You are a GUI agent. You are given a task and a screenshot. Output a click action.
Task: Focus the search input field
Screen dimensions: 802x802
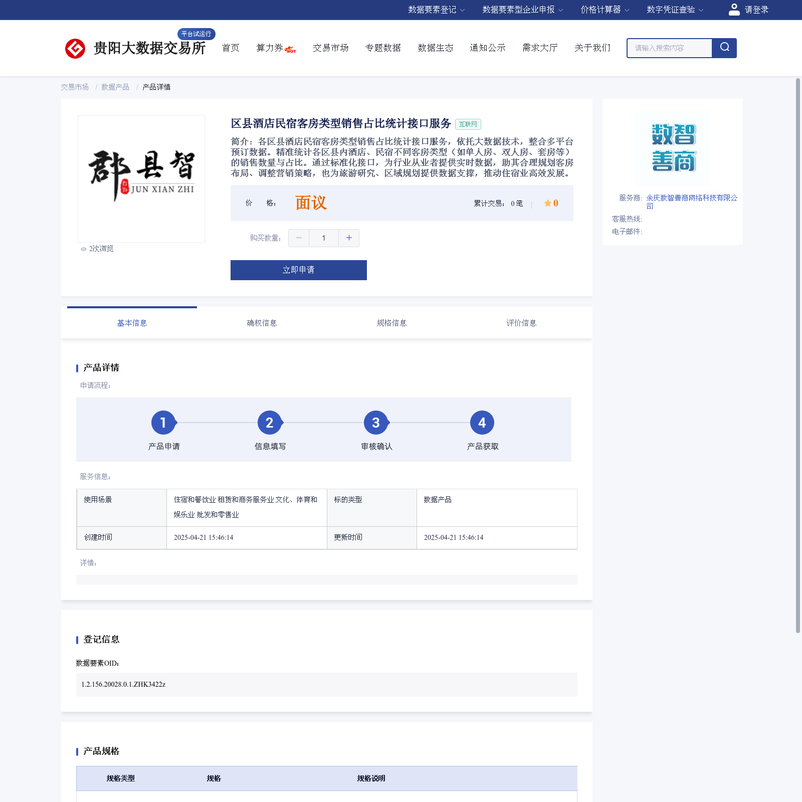670,48
